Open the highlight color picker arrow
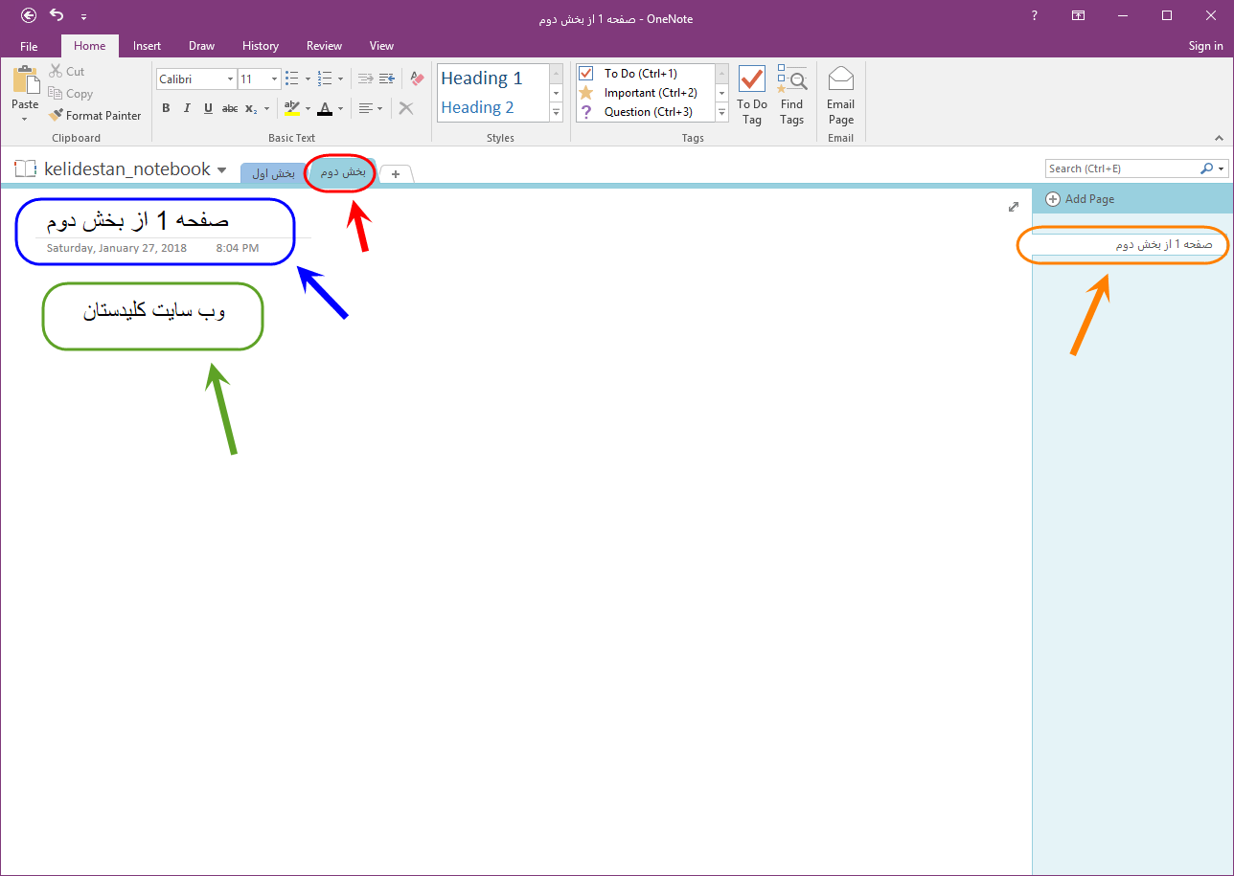 pos(308,109)
